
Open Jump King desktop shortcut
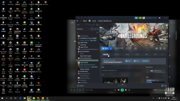[10, 3]
